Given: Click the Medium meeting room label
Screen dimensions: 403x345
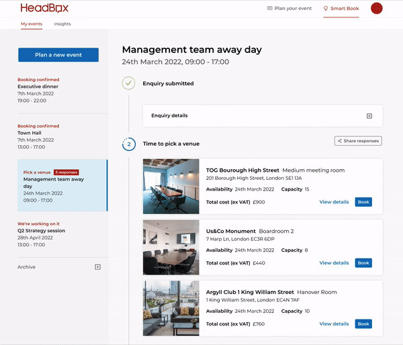Looking at the screenshot, I should (314, 170).
